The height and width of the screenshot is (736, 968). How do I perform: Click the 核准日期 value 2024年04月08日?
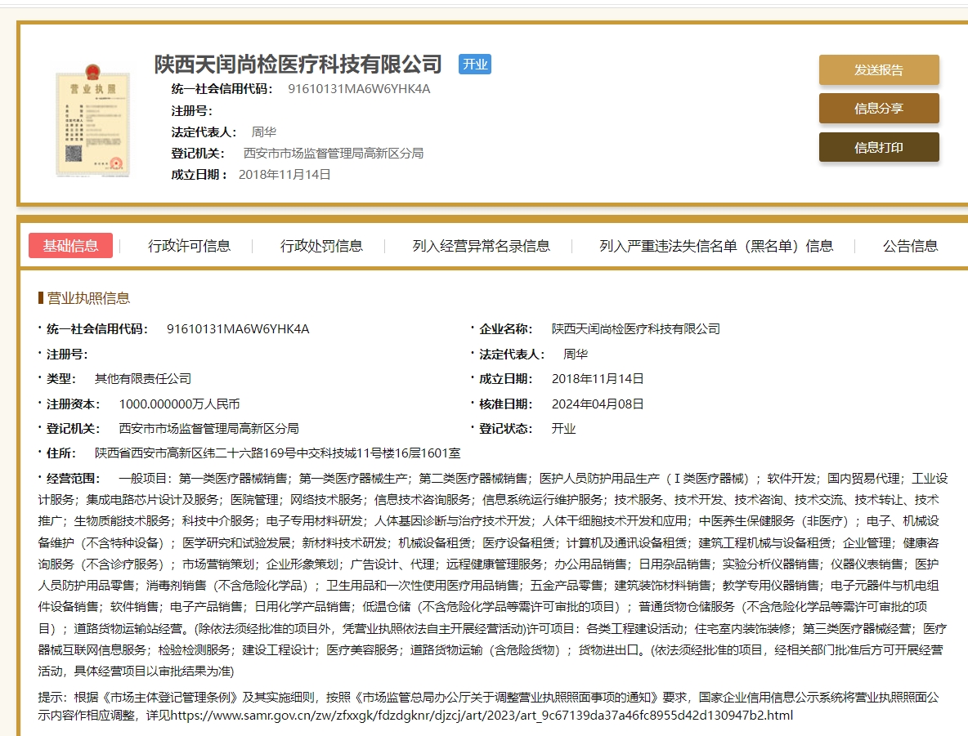pyautogui.click(x=598, y=404)
